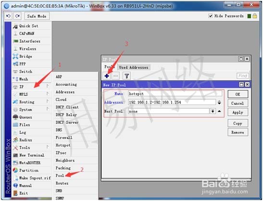Click the Addresses up/down stepper arrows
The width and height of the screenshot is (263, 201).
[x=219, y=102]
